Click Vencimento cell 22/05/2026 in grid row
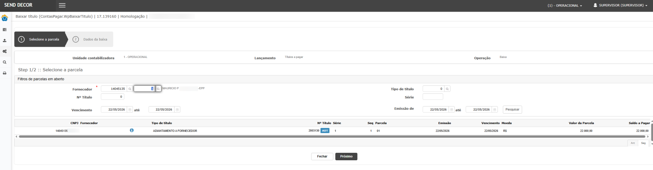Image resolution: width=653 pixels, height=170 pixels. pyautogui.click(x=491, y=131)
